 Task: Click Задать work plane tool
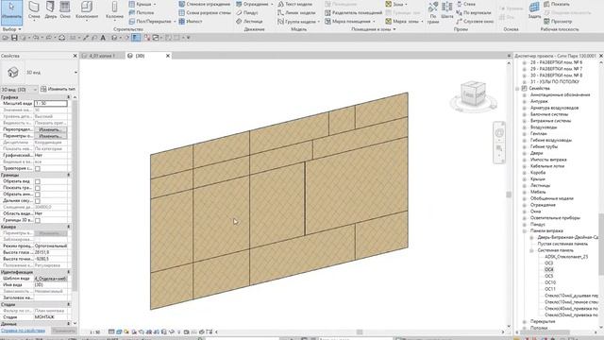[x=534, y=10]
